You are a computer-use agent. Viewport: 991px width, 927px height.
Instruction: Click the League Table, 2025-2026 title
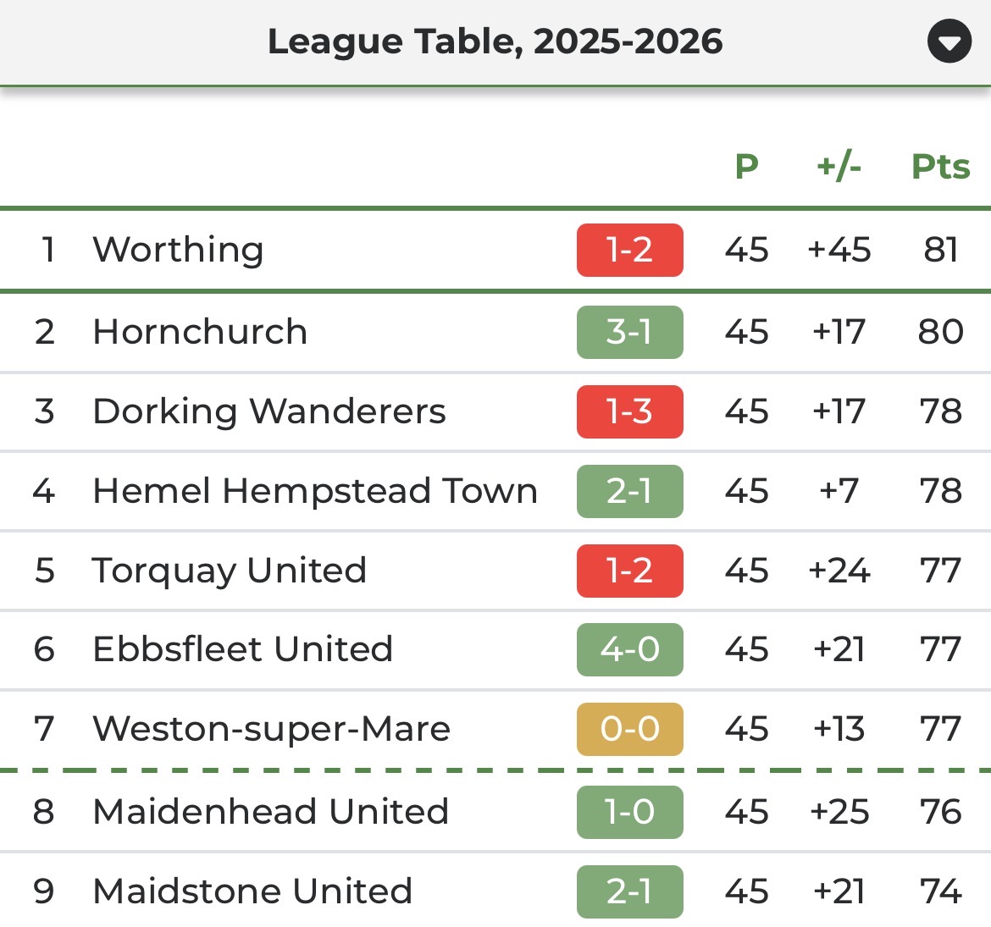495,41
